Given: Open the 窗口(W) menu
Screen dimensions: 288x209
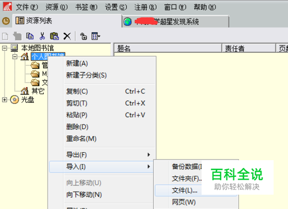Looking at the screenshot, I should click(175, 7).
